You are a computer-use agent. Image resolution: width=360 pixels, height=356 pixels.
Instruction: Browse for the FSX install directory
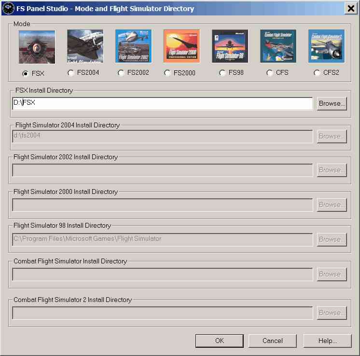click(x=332, y=104)
